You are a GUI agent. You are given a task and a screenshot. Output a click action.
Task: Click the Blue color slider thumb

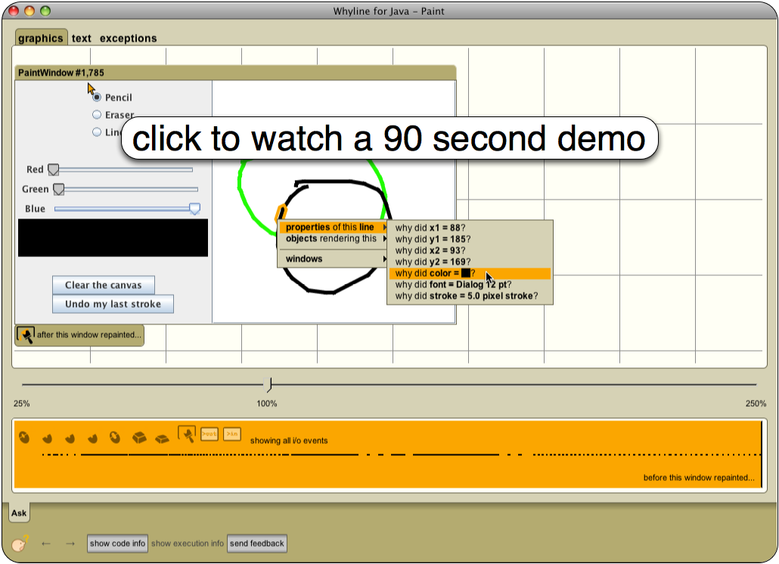coord(194,209)
